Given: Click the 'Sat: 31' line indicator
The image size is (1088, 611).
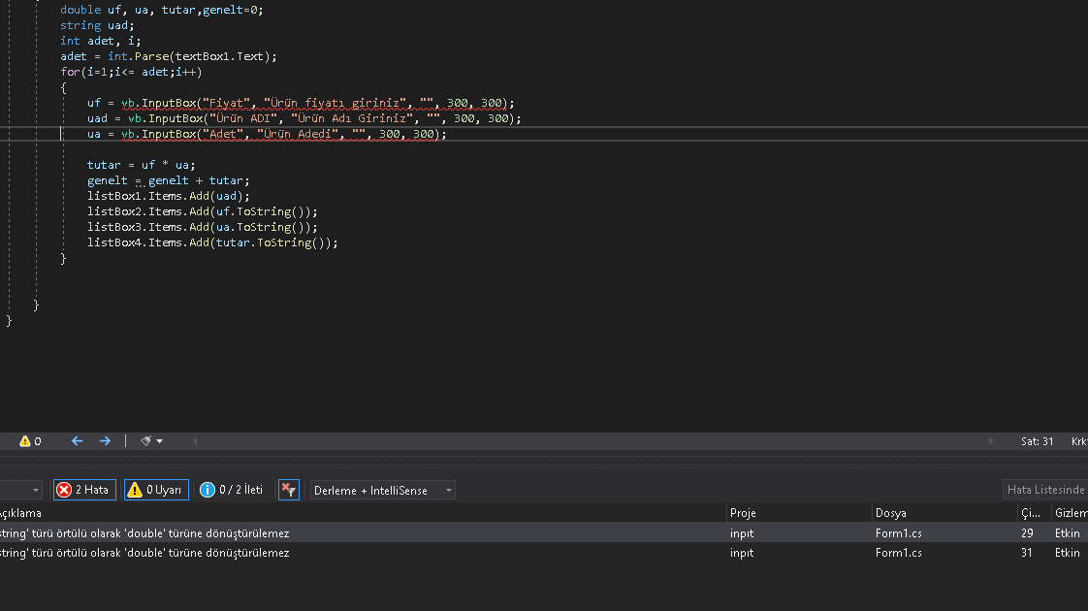Looking at the screenshot, I should (x=1037, y=441).
